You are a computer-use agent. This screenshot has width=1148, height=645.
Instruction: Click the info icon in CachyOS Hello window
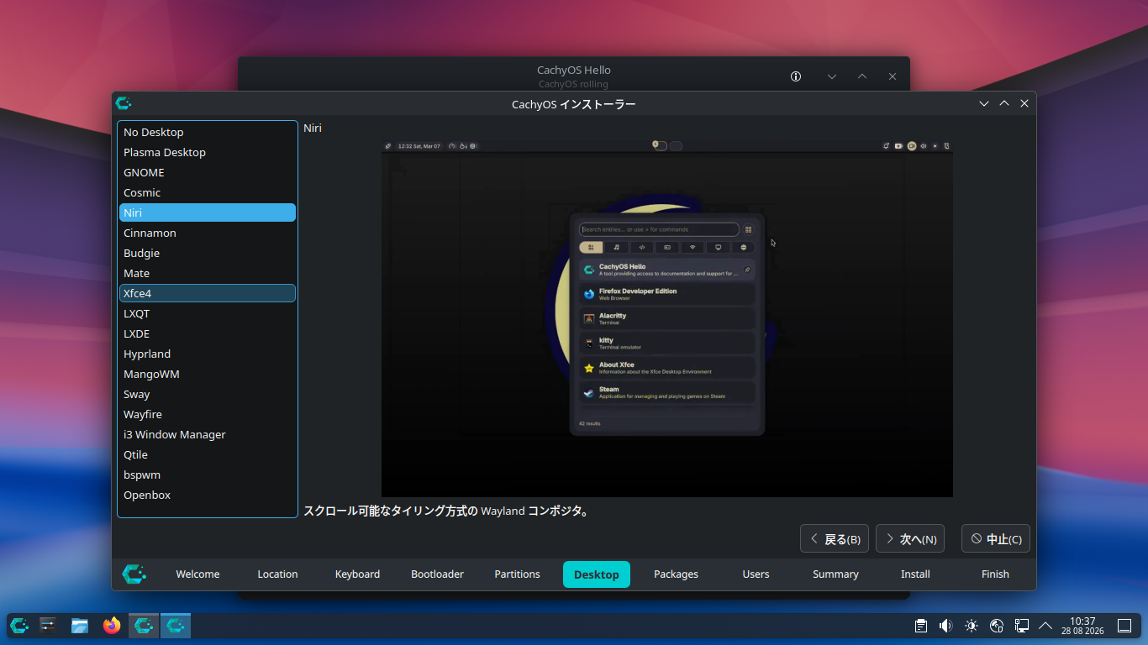(x=796, y=76)
